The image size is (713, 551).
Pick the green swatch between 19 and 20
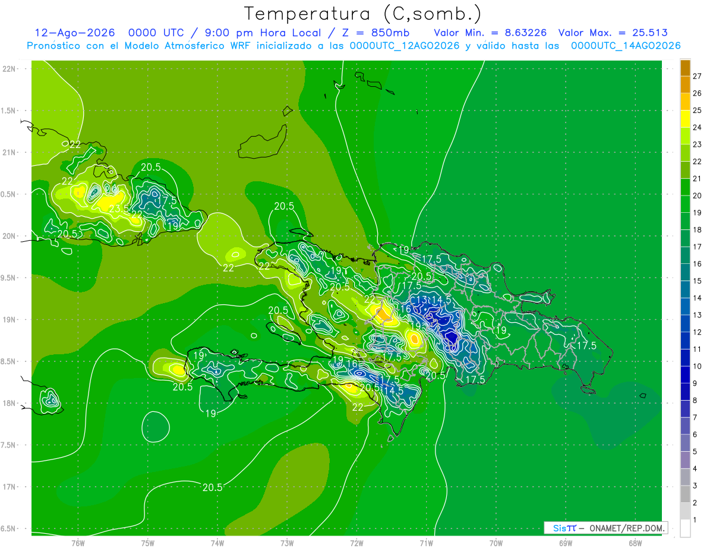pos(685,204)
